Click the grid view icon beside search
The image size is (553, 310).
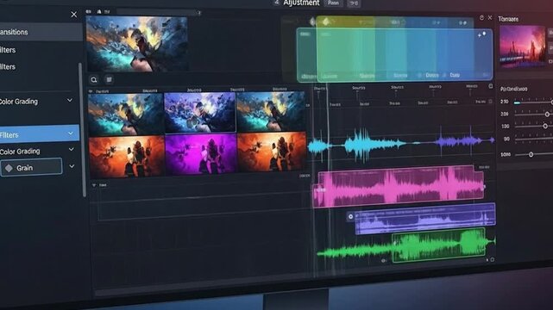coord(109,79)
